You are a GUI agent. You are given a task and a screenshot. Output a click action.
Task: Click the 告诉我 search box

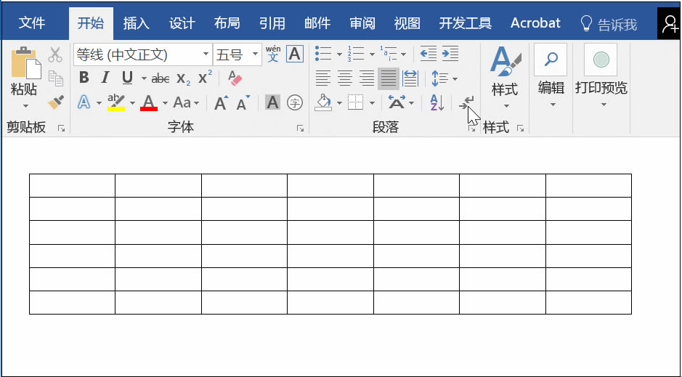pyautogui.click(x=609, y=25)
